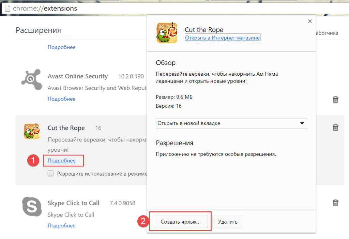Click the 'Обзор' section heading

pyautogui.click(x=166, y=63)
